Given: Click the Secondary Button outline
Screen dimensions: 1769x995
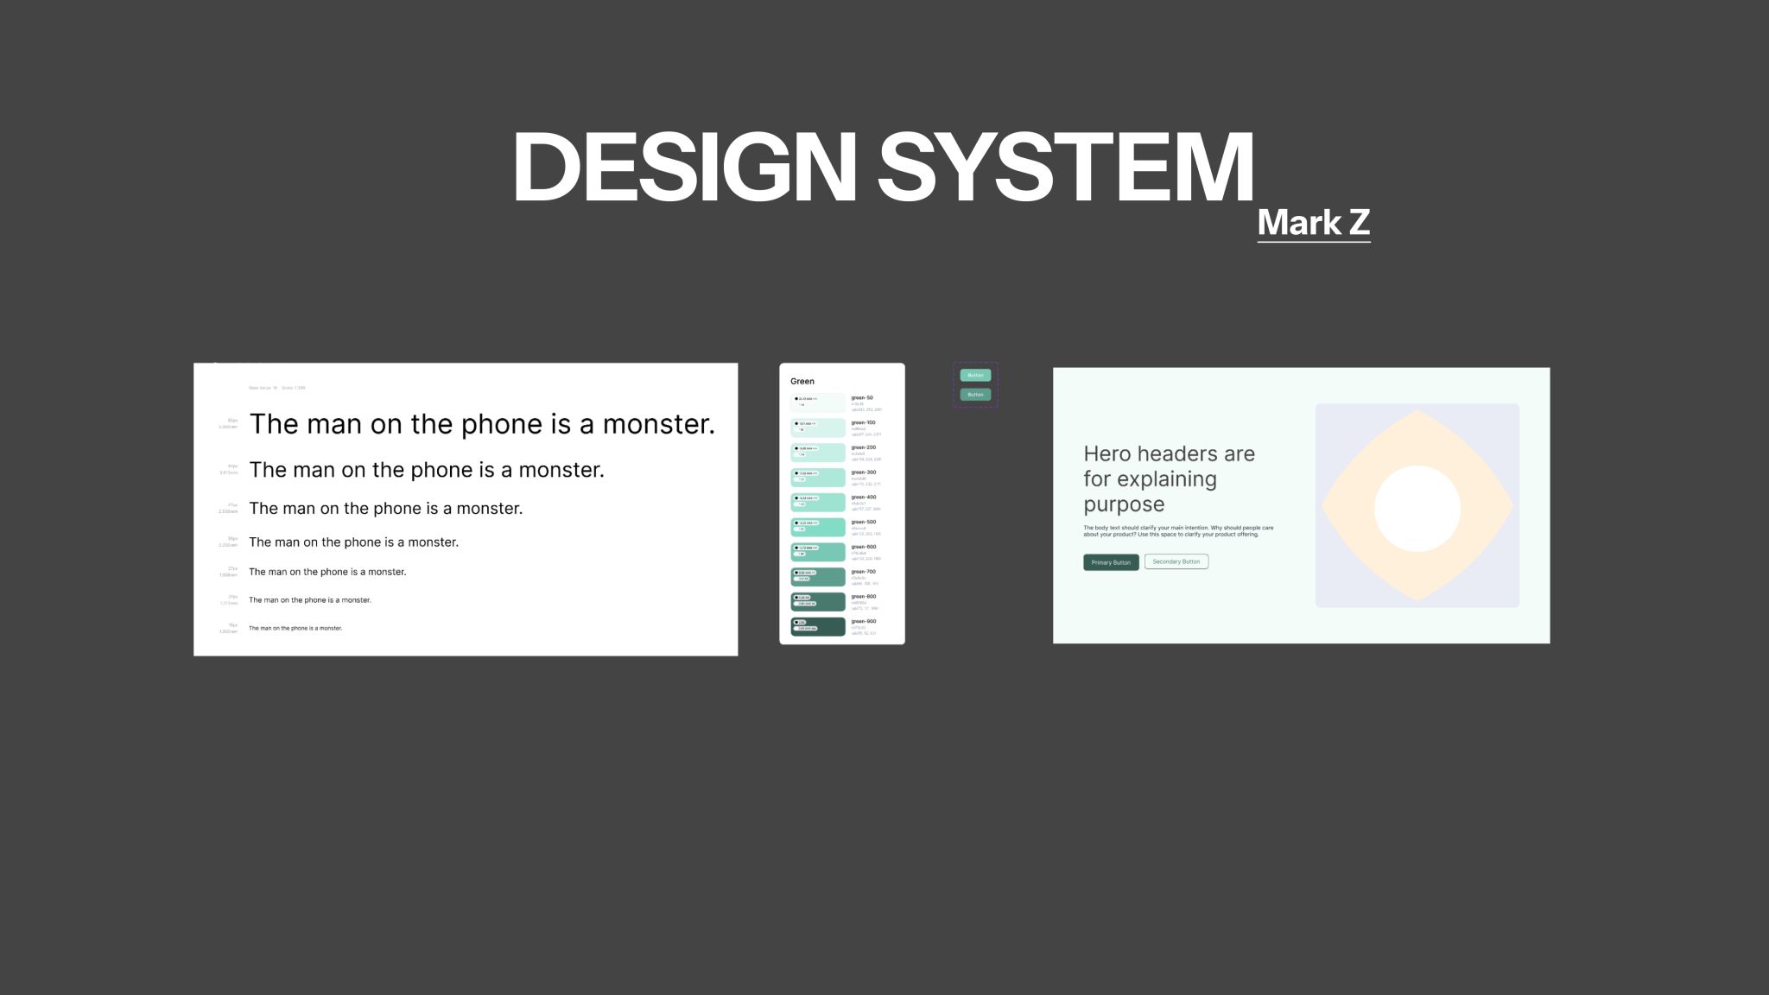Looking at the screenshot, I should pos(1176,561).
